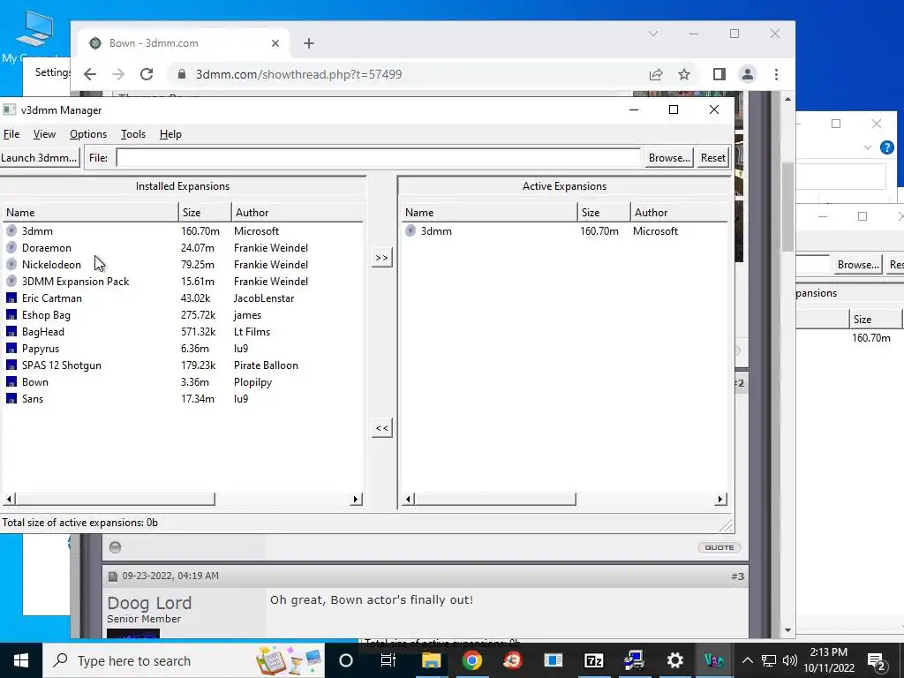Click Chrome page scrollbar down arrow
Viewport: 904px width, 678px height.
tap(788, 630)
